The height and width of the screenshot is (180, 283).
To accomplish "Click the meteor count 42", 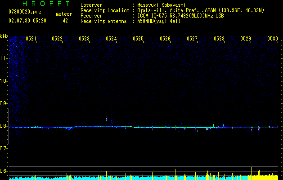I will coord(65,21).
